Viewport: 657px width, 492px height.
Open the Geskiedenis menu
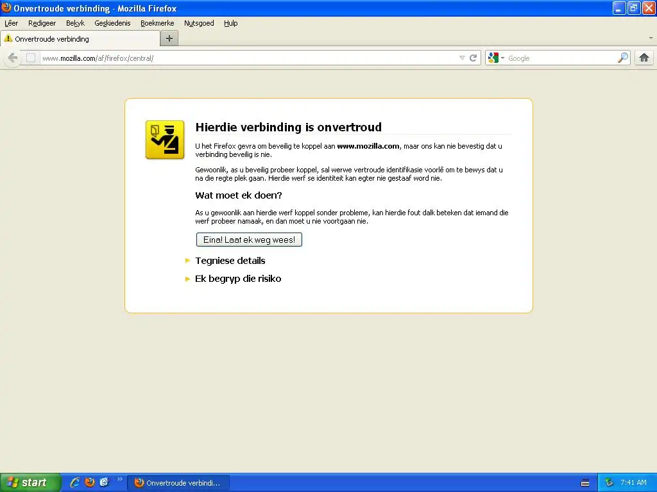click(112, 23)
